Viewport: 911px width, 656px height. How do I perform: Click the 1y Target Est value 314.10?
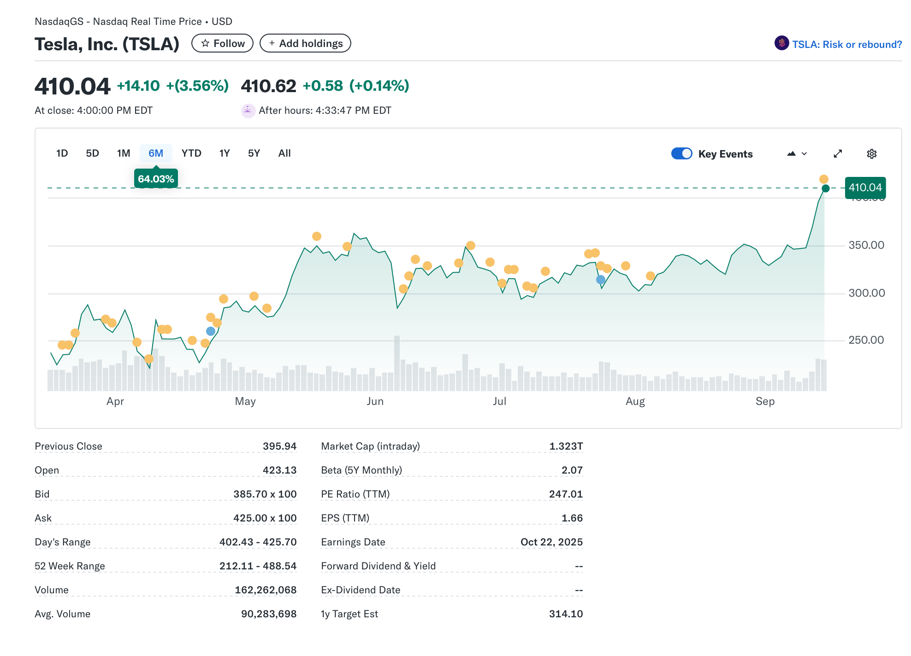(566, 614)
